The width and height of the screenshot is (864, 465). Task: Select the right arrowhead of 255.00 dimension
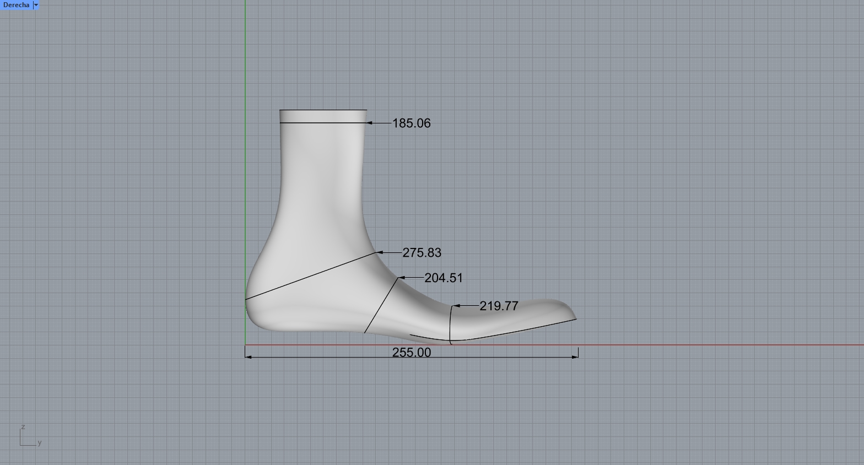pos(575,357)
